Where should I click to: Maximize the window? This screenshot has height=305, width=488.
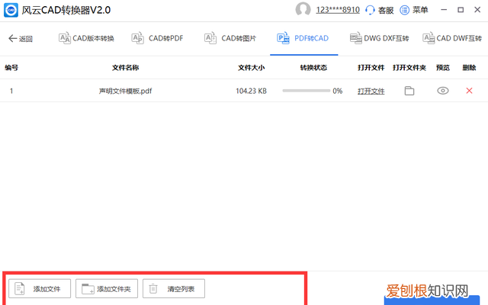click(x=461, y=10)
